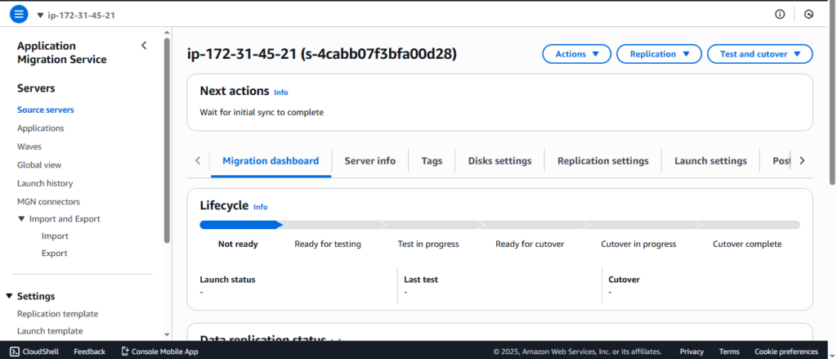Viewport: 837px width, 359px height.
Task: Click the hexagon settings icon at top right
Action: [809, 14]
